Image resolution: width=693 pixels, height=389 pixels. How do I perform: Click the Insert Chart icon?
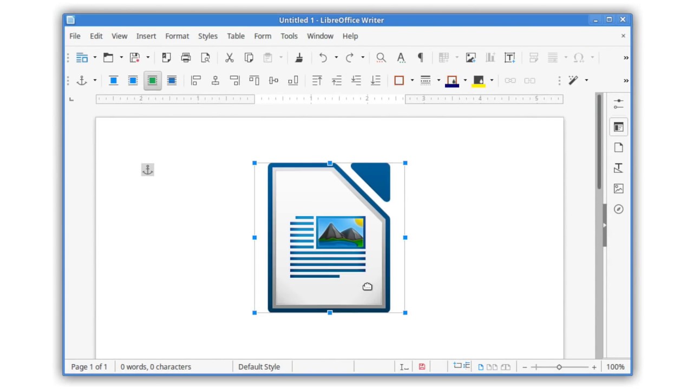point(490,58)
